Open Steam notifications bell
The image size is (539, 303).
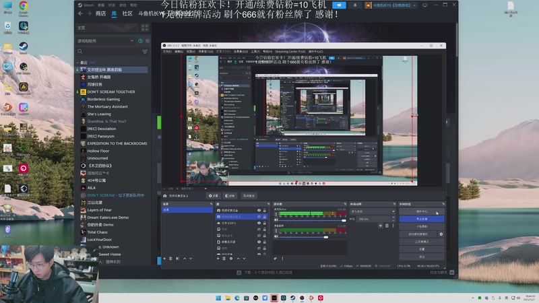click(x=355, y=5)
